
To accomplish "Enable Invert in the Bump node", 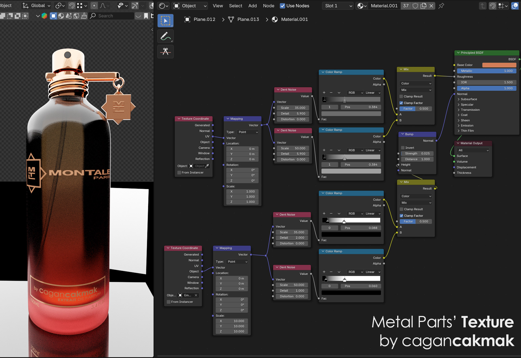I will point(403,148).
